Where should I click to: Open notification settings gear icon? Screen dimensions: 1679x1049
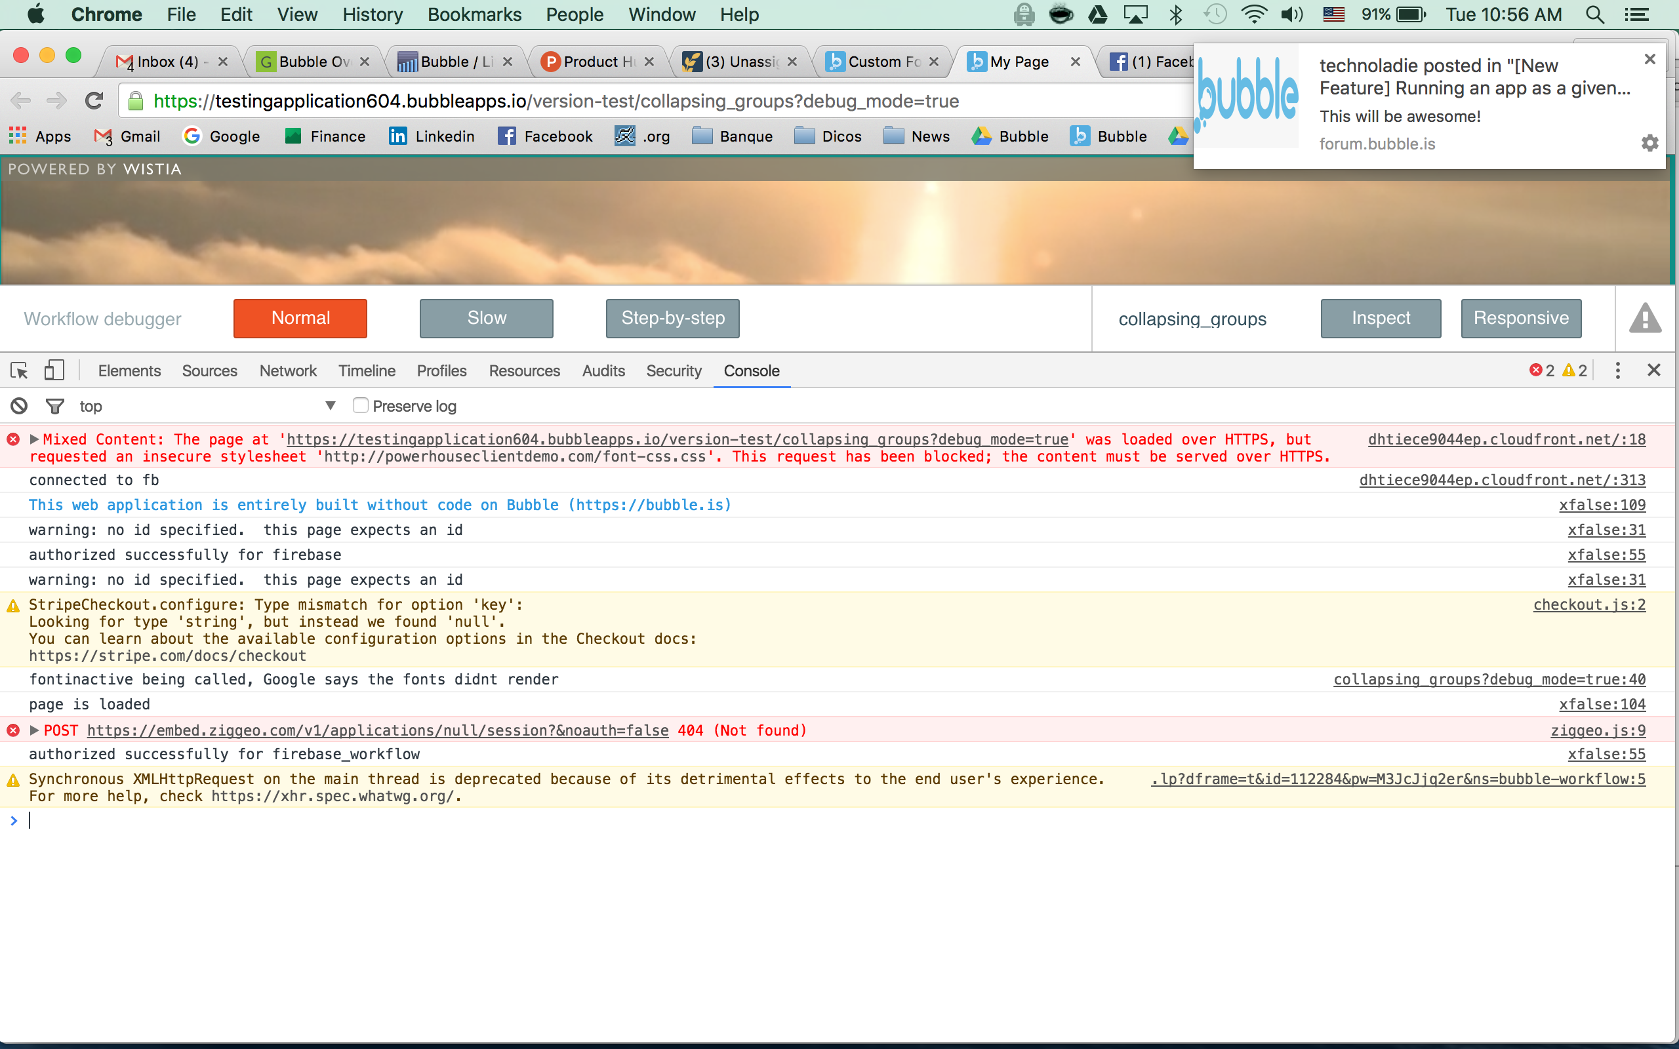(x=1650, y=143)
